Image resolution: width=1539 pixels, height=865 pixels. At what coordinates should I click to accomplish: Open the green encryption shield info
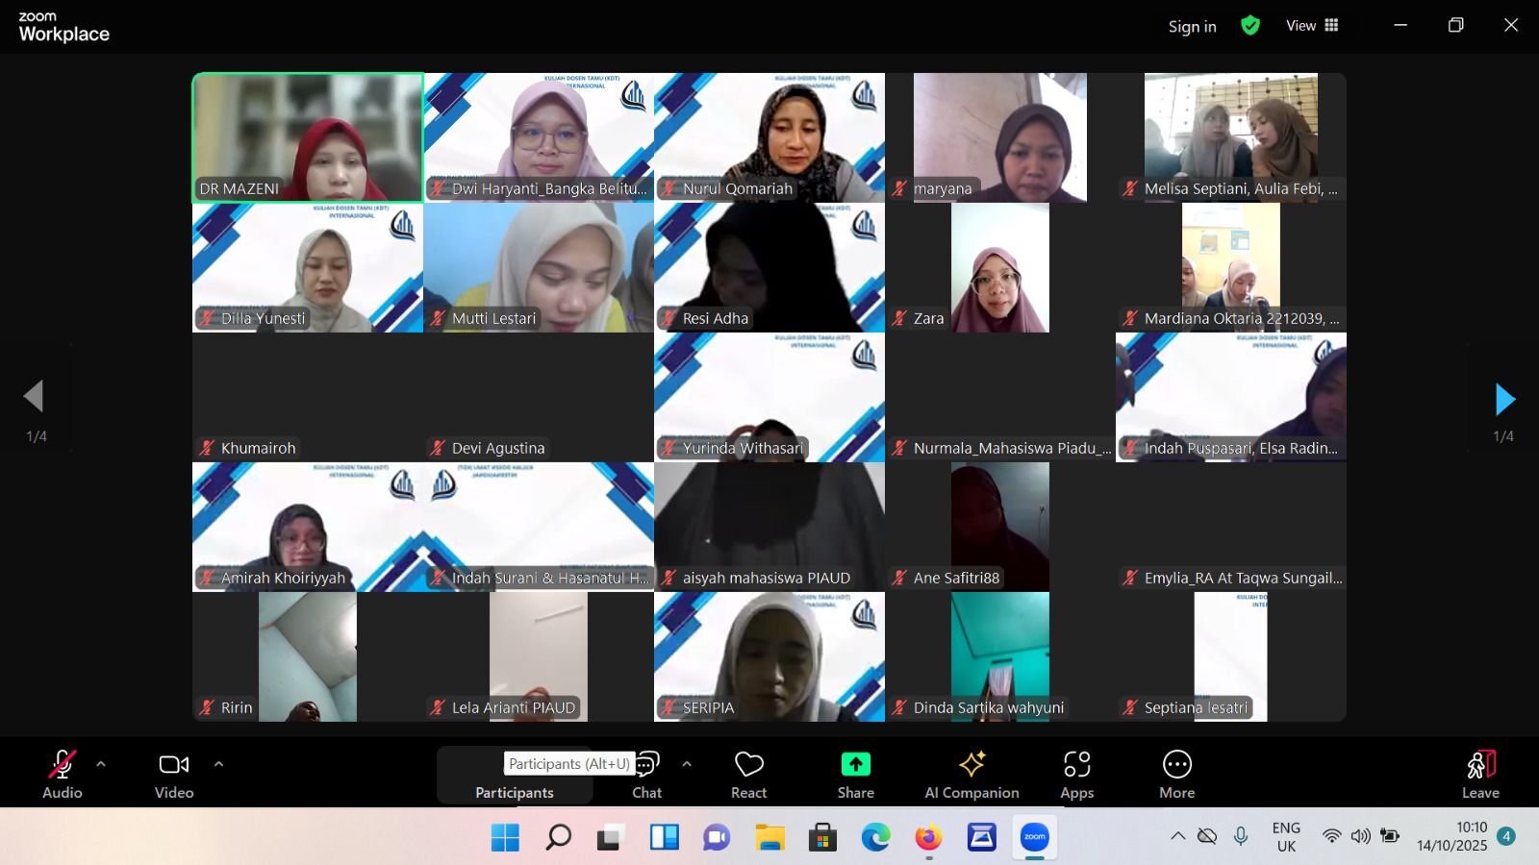(x=1250, y=26)
